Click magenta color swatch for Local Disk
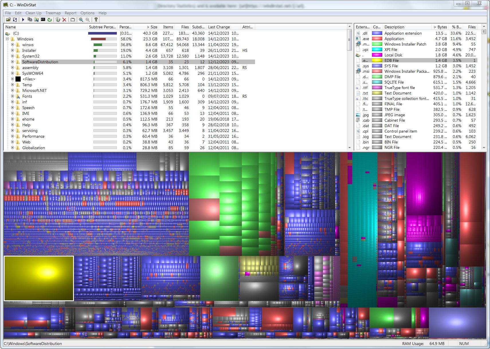 (377, 55)
